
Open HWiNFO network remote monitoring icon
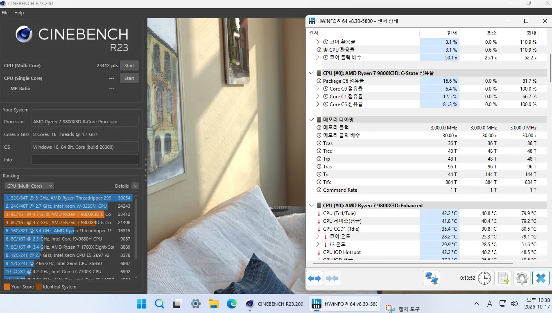click(431, 278)
